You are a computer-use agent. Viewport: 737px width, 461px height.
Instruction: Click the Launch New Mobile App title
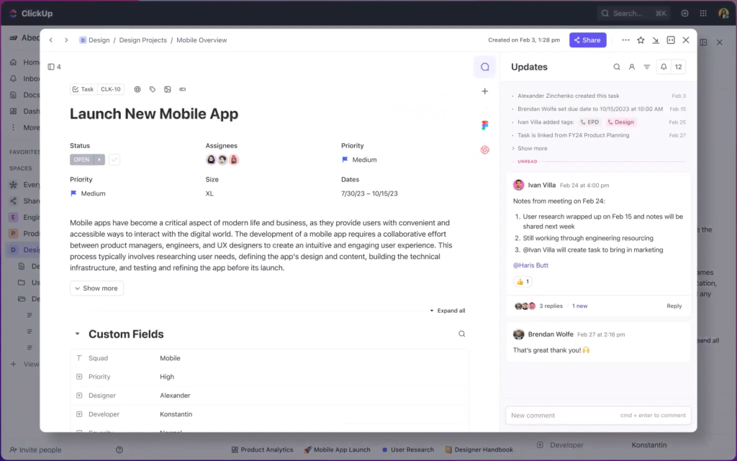coord(154,114)
